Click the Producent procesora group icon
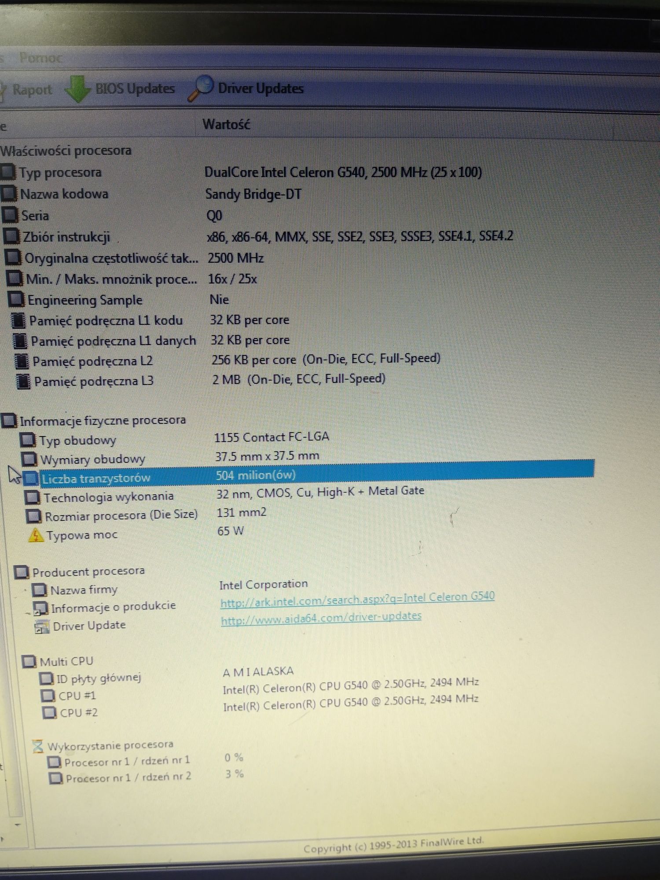Screen dimensions: 660x880 [22, 572]
